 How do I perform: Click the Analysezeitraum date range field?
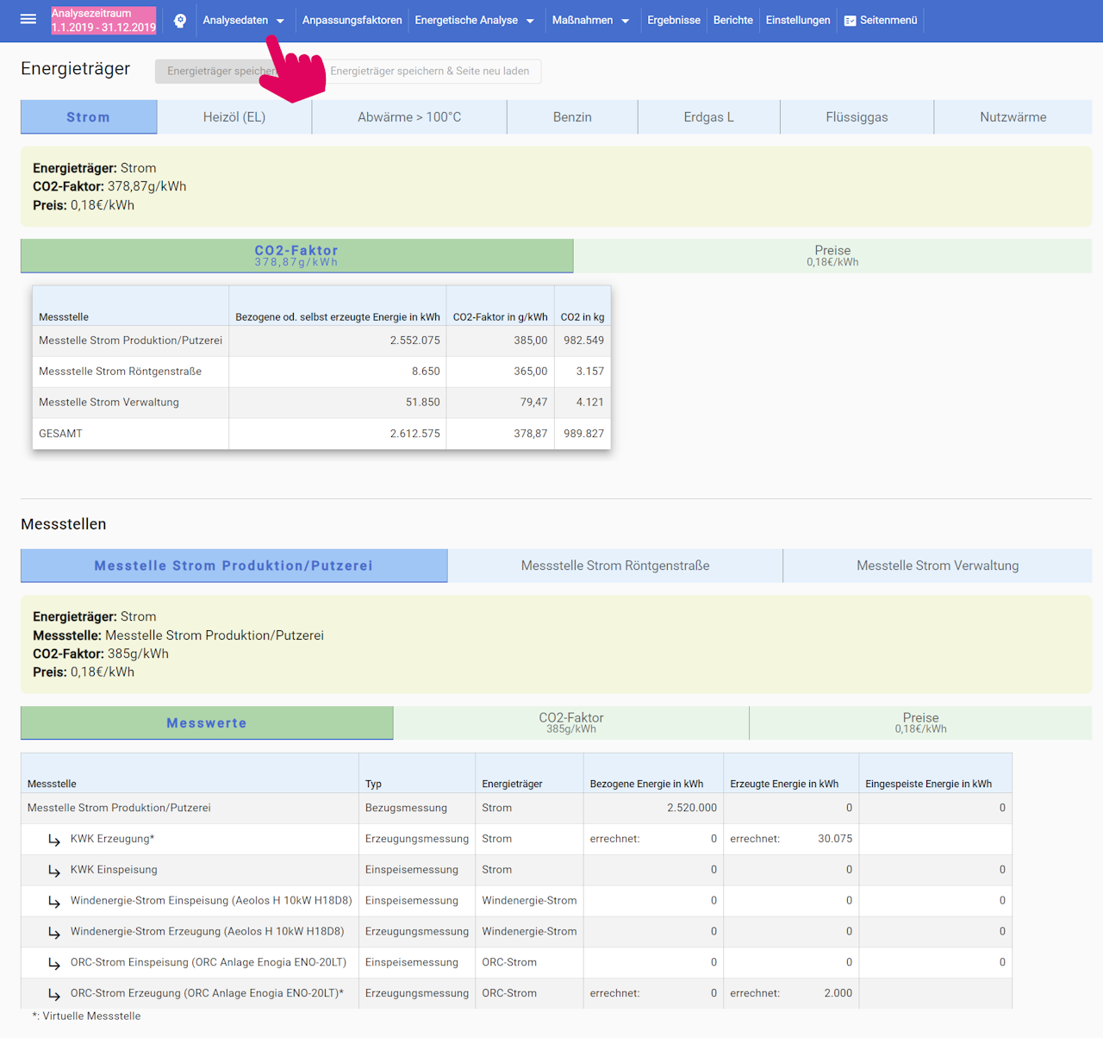pyautogui.click(x=103, y=21)
